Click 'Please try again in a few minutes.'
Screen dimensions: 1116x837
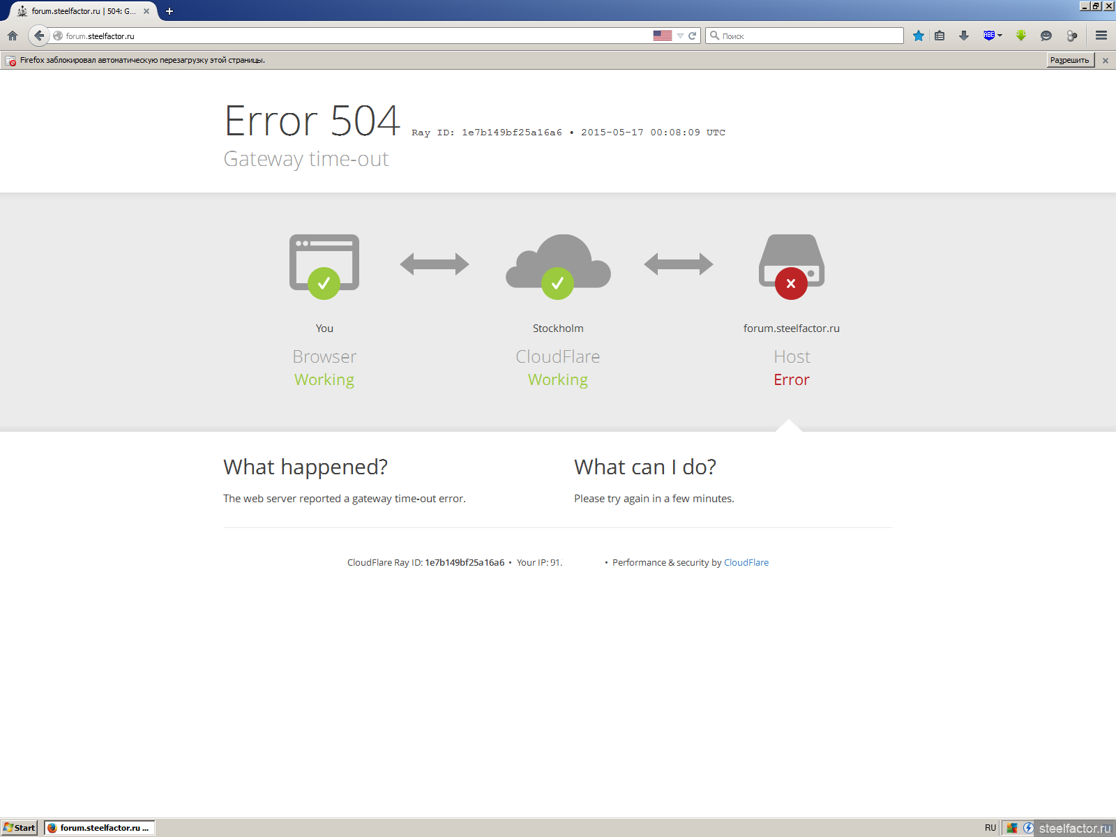(x=654, y=499)
